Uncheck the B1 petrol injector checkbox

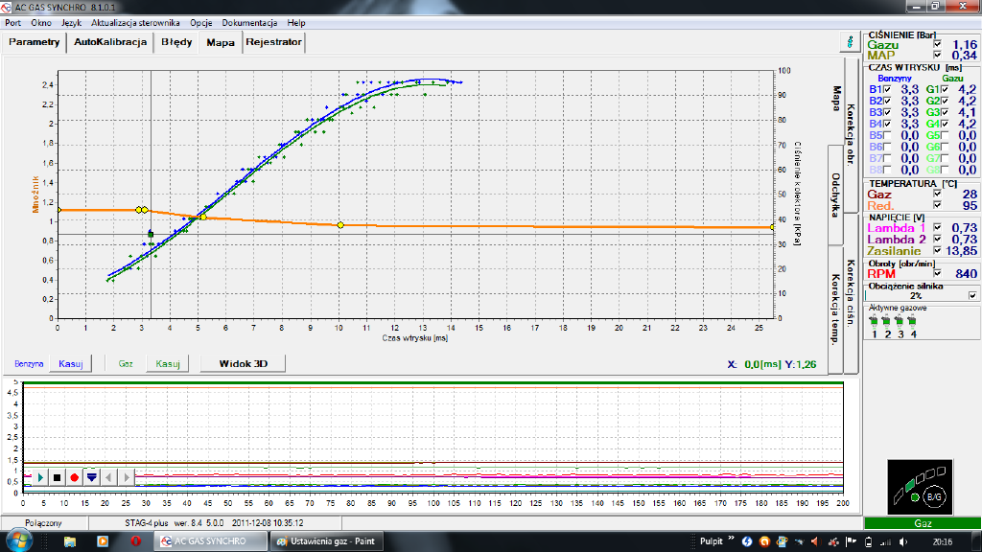[x=887, y=89]
